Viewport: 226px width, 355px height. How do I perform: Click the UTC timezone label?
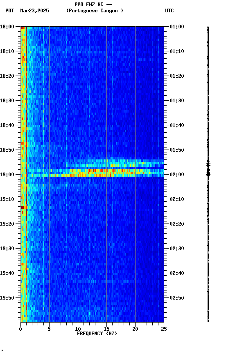click(x=169, y=11)
